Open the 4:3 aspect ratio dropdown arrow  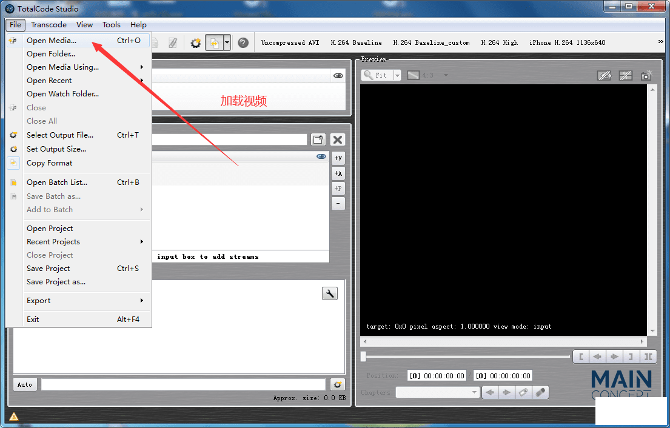(446, 75)
